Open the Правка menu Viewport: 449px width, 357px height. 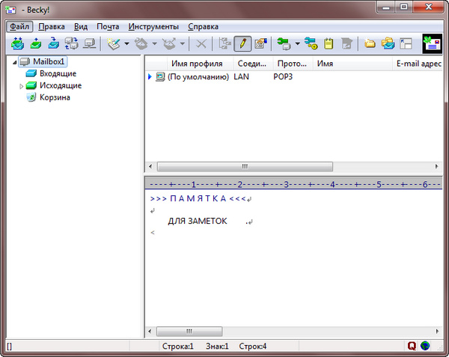click(x=52, y=27)
